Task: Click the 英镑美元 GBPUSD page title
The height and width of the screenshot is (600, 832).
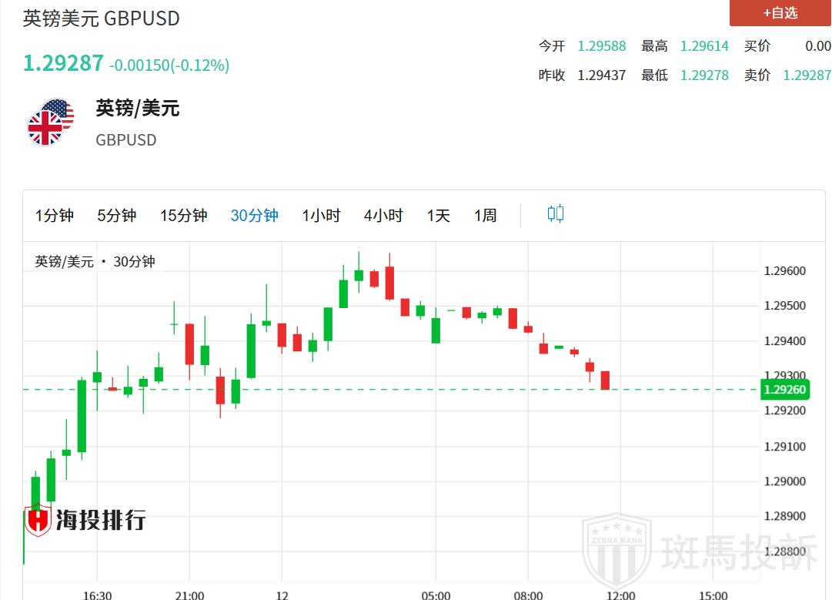Action: pyautogui.click(x=102, y=18)
